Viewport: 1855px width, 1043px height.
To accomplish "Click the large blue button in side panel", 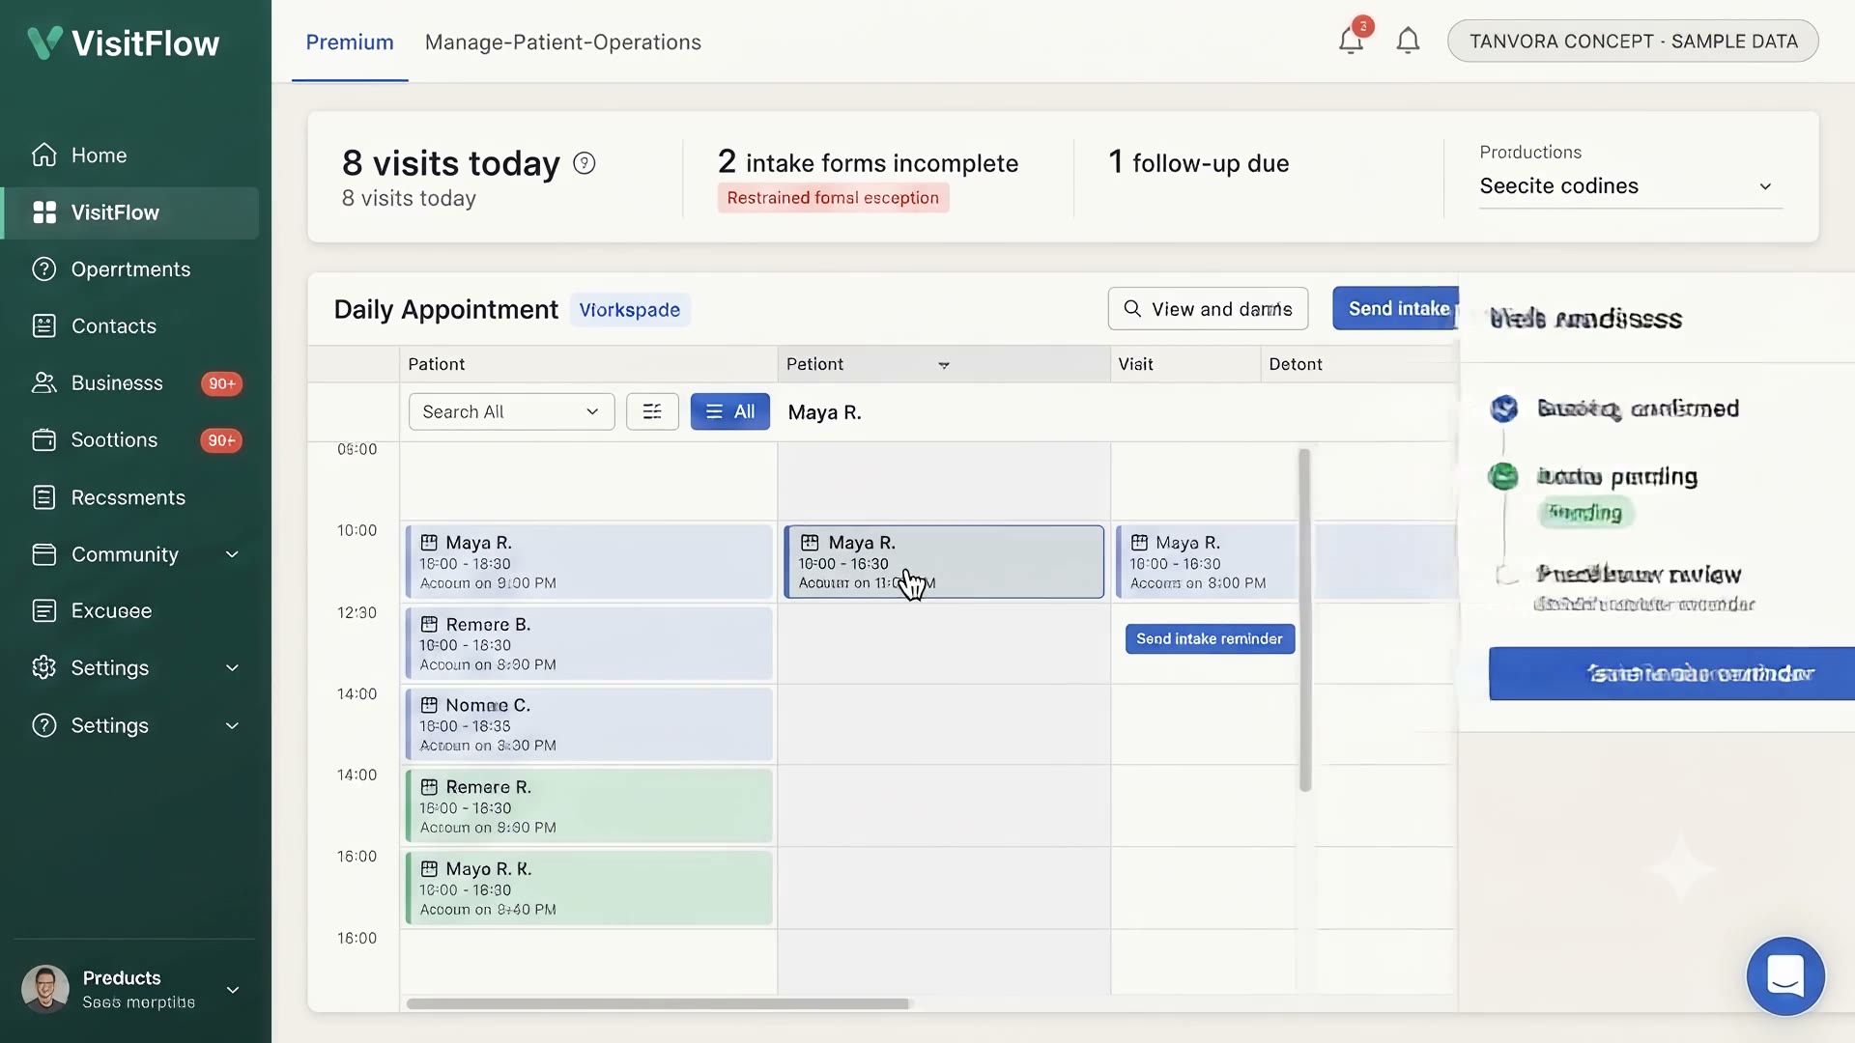I will pyautogui.click(x=1671, y=673).
